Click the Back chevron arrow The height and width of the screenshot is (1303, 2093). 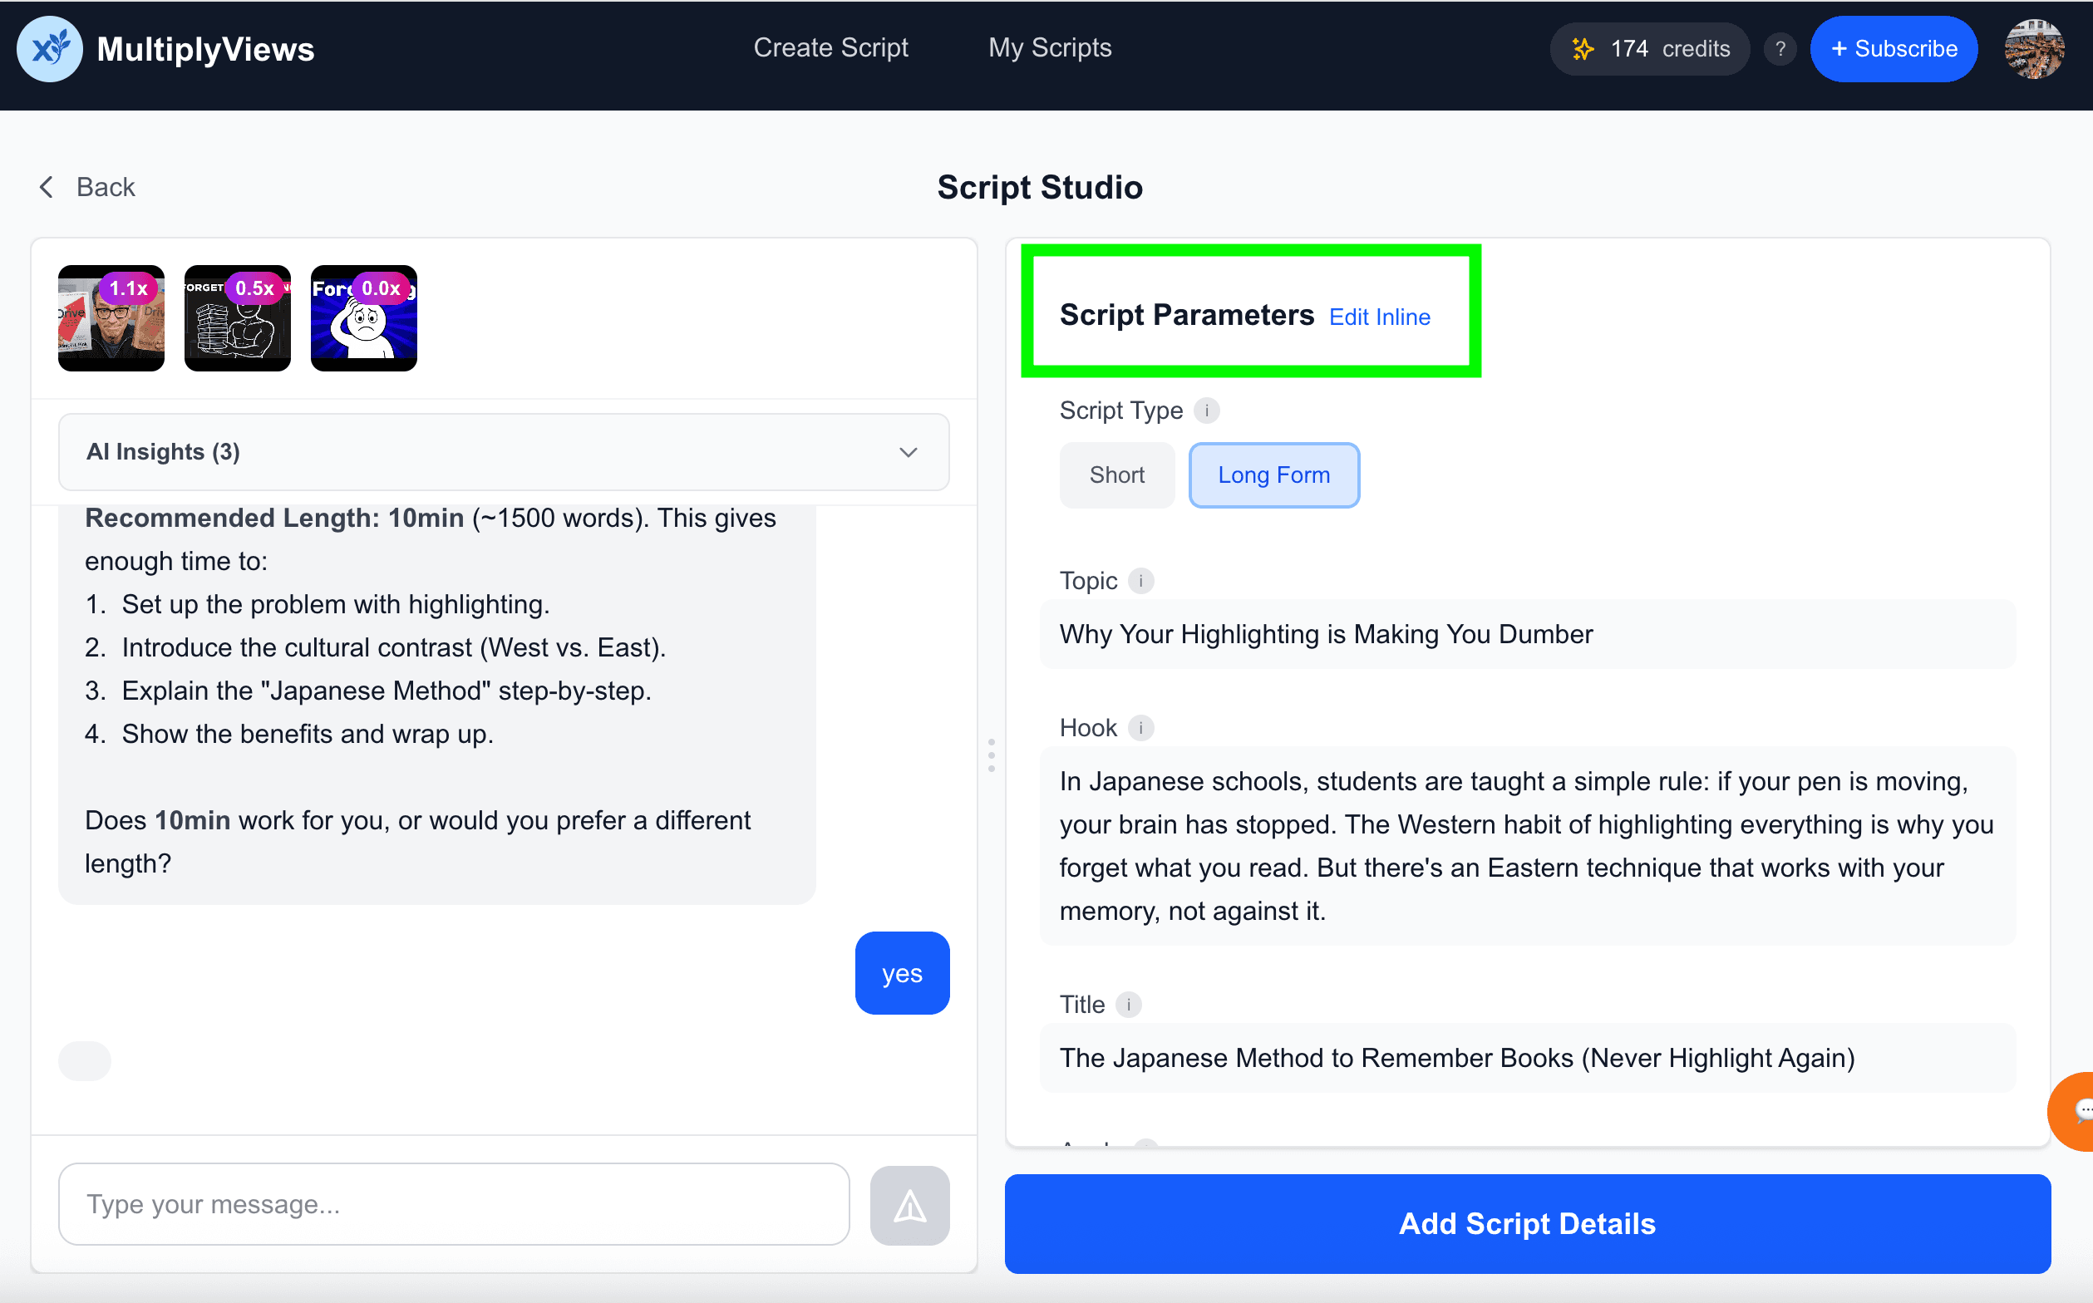(47, 187)
